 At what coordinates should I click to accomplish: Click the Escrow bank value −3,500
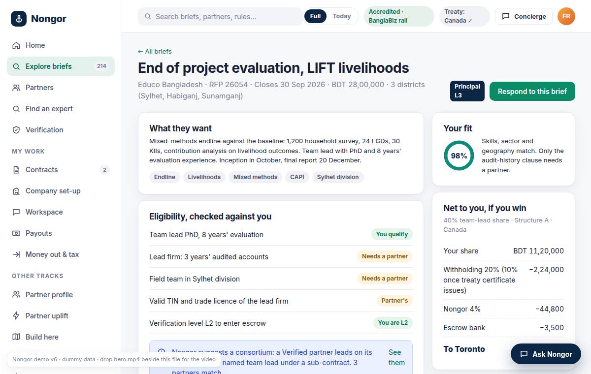(552, 328)
